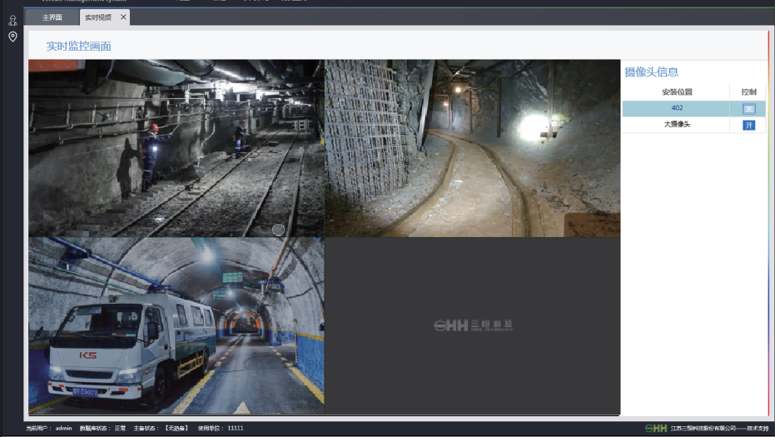Image resolution: width=775 pixels, height=437 pixels.
Task: Click the personnel icon in left sidebar
Action: (12, 21)
